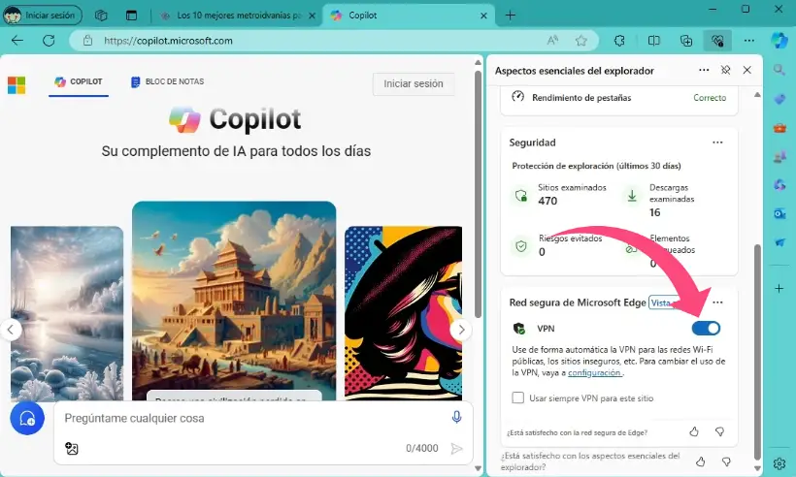The image size is (796, 477).
Task: Reload the page with the refresh icon
Action: coord(49,41)
